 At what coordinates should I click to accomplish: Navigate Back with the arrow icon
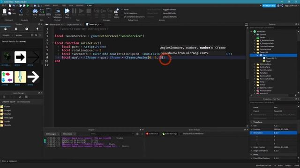point(21,11)
